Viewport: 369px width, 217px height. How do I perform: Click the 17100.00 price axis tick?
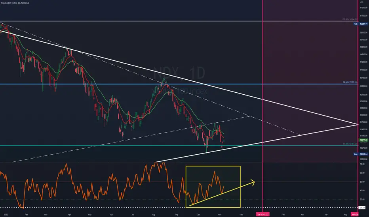click(x=363, y=16)
